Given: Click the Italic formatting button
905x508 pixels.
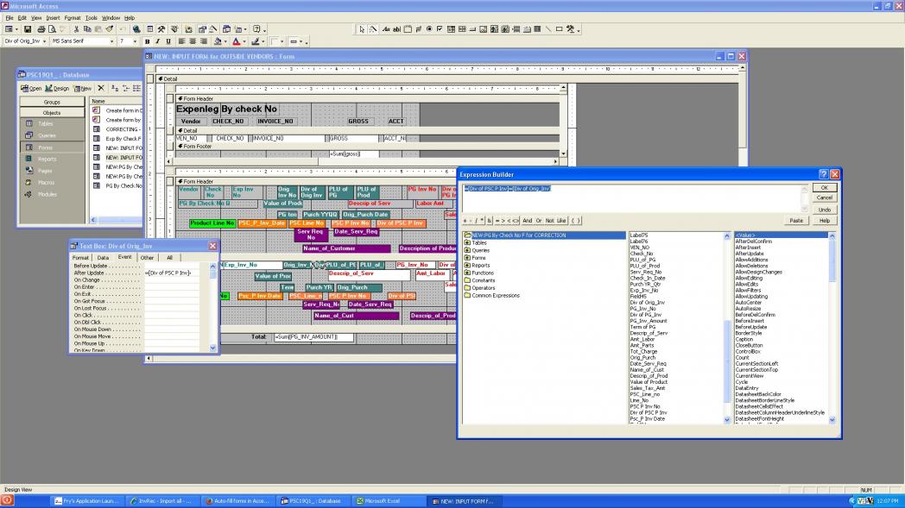Looking at the screenshot, I should point(157,41).
